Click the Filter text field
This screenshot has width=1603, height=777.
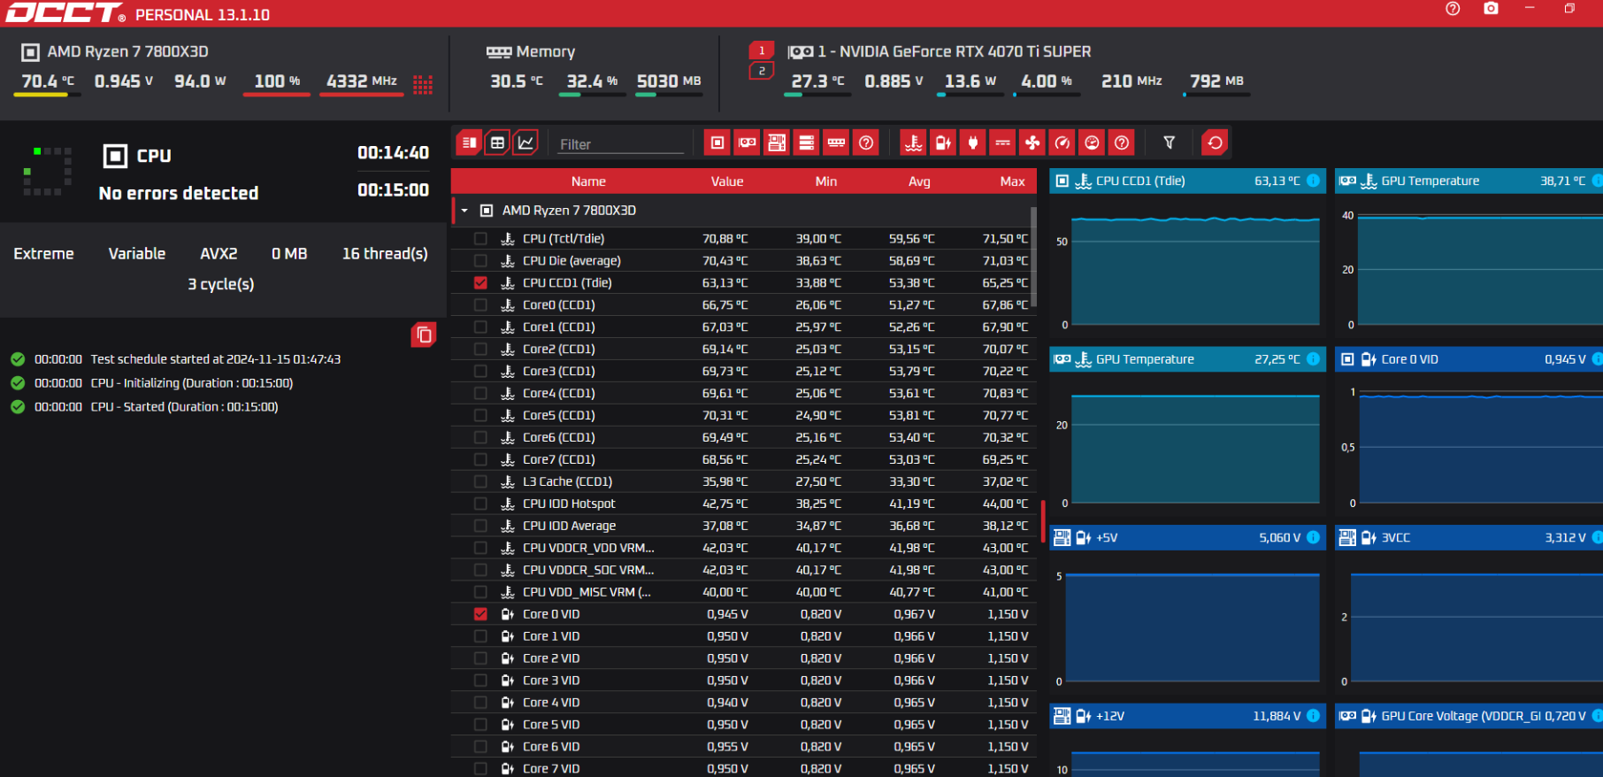pyautogui.click(x=621, y=144)
